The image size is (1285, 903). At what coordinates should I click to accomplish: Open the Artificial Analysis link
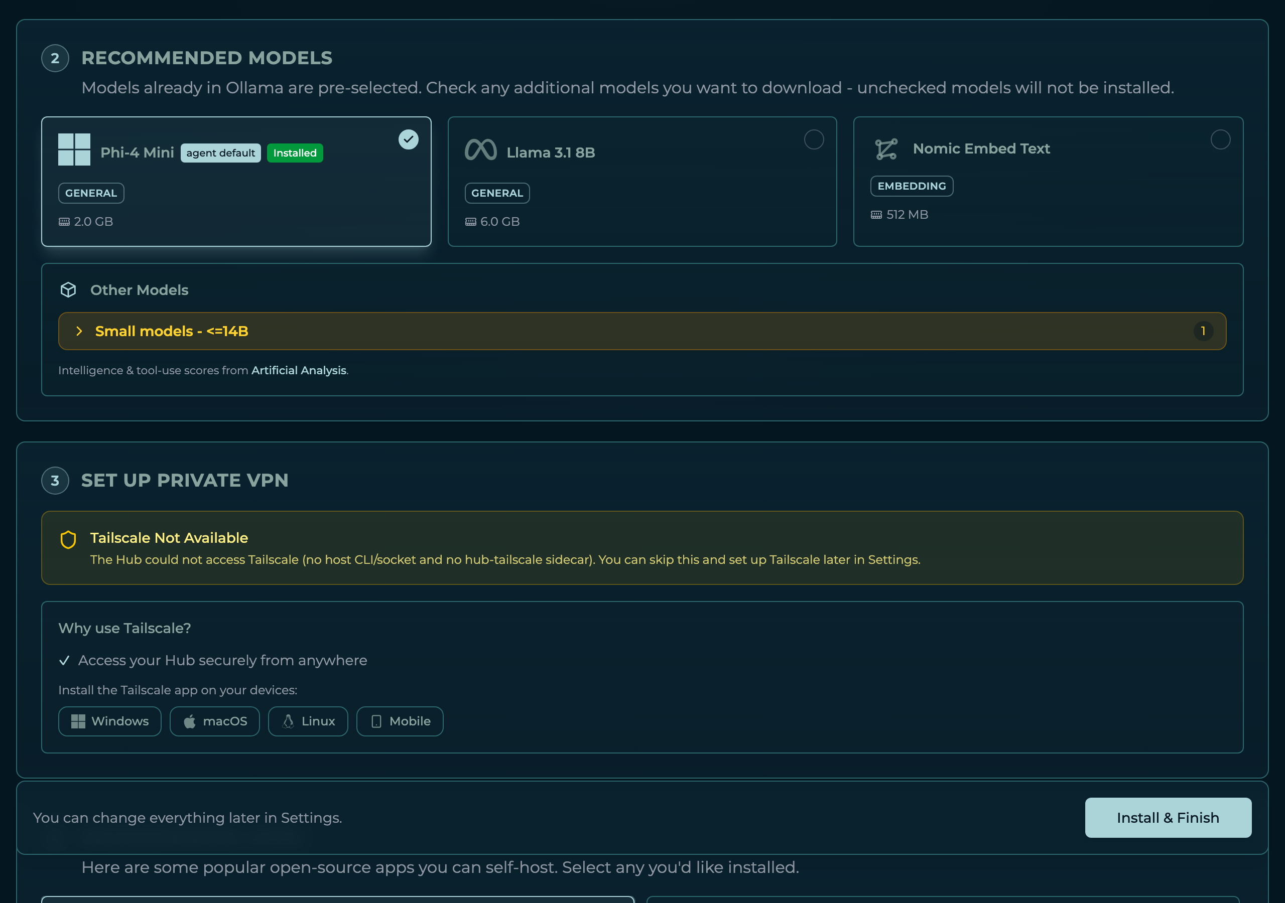tap(299, 370)
